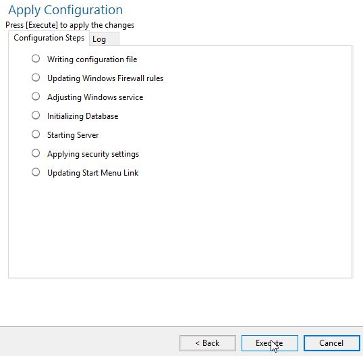Click the Updating Start Menu Link status circle

(36, 172)
